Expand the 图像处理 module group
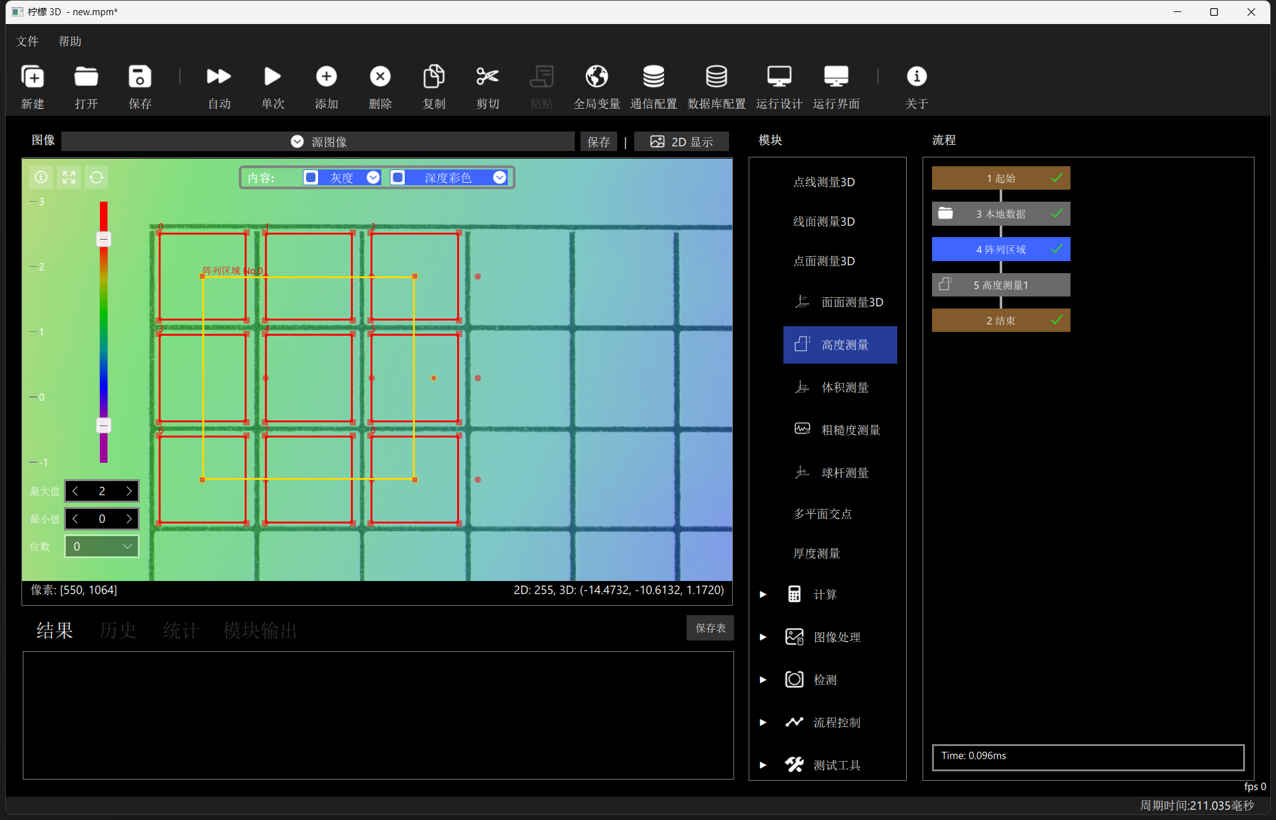Viewport: 1276px width, 820px height. tap(763, 637)
